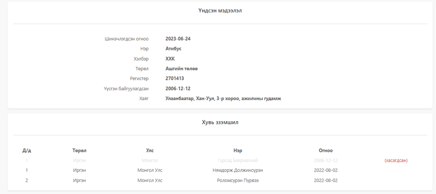Click 'Монгол Улс' in Роломсүрэн Пүрвээ row
This screenshot has height=194, width=436.
point(150,181)
